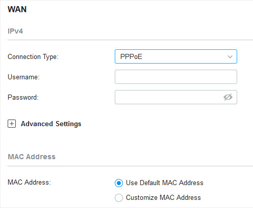
Task: Click the 'Customize MAC Address' label text
Action: [163, 197]
